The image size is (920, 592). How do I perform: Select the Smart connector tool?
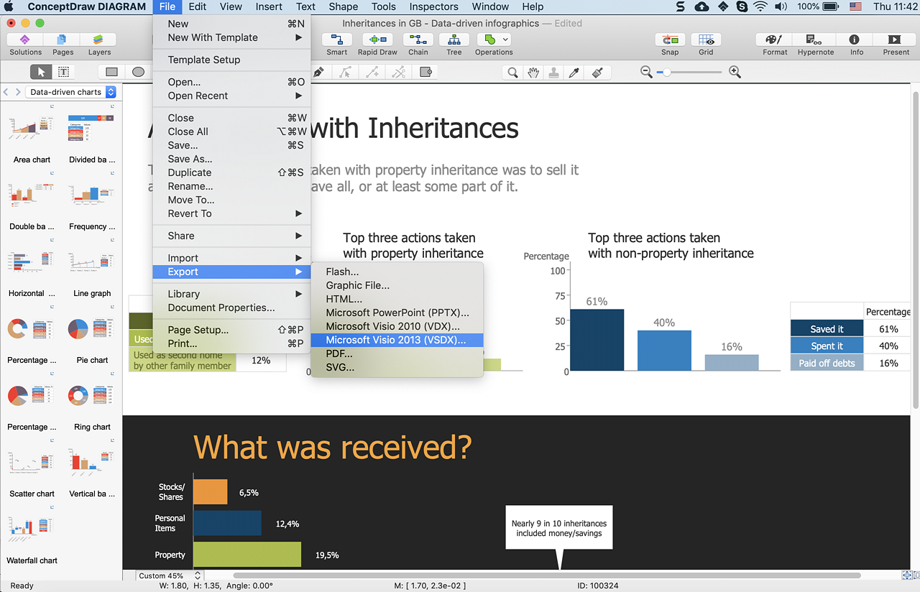coord(336,45)
